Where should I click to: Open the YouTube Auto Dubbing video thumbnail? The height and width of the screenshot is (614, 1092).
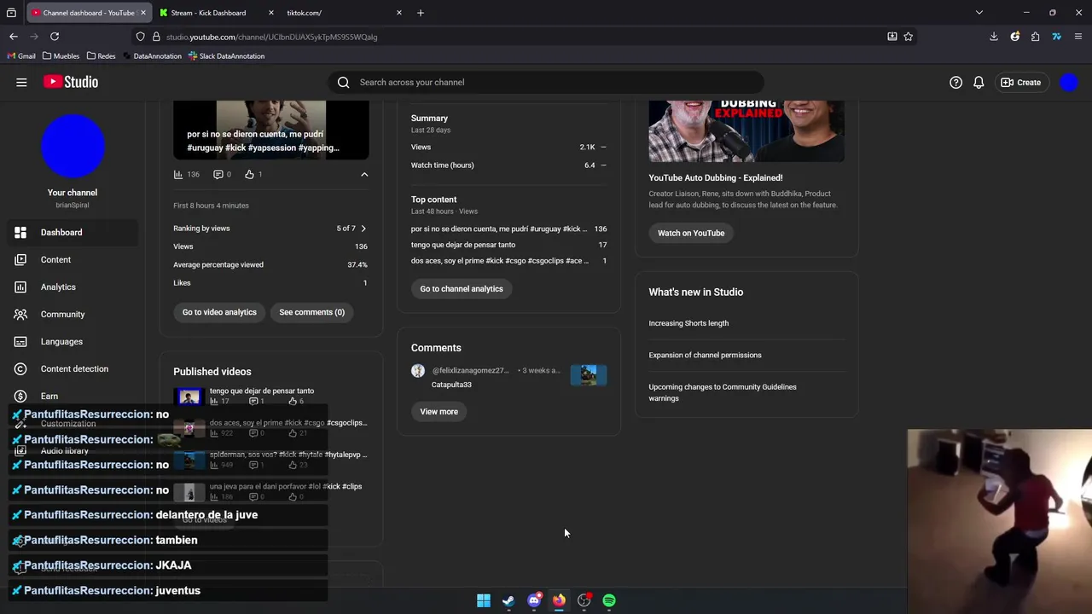click(x=746, y=131)
